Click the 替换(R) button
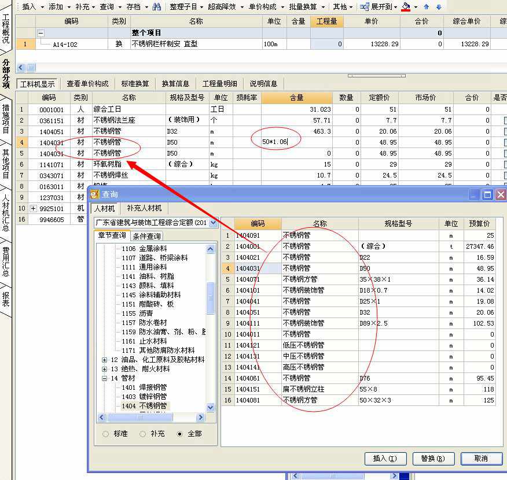Image resolution: width=507 pixels, height=480 pixels. [433, 459]
